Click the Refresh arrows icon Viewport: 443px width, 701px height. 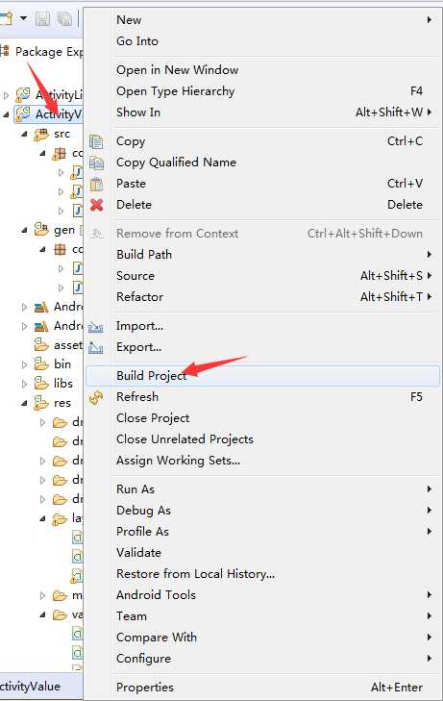coord(96,397)
